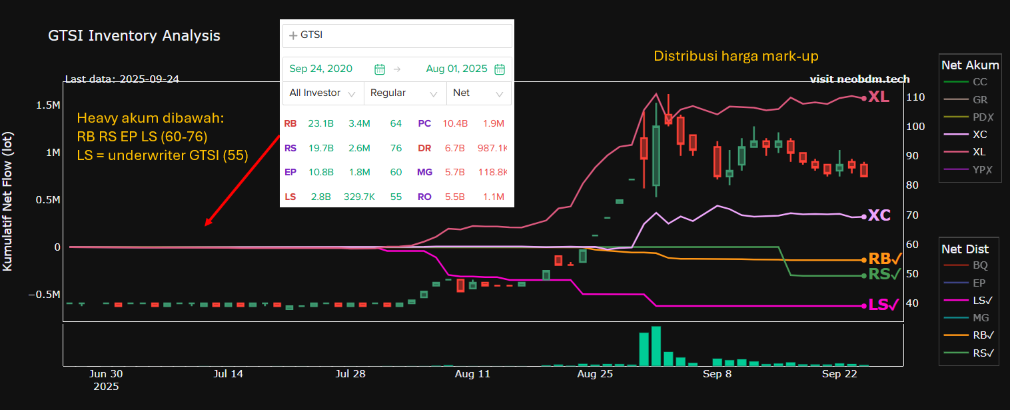Image resolution: width=1010 pixels, height=410 pixels.
Task: Open the calendar icon for end date
Action: [500, 69]
